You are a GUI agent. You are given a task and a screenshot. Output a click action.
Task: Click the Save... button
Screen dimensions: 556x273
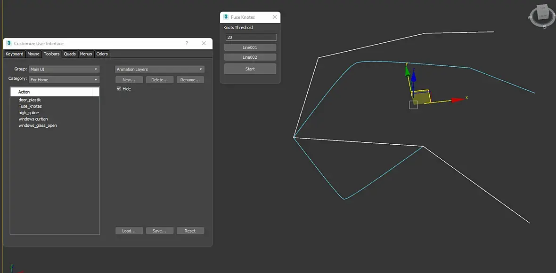[x=160, y=231]
